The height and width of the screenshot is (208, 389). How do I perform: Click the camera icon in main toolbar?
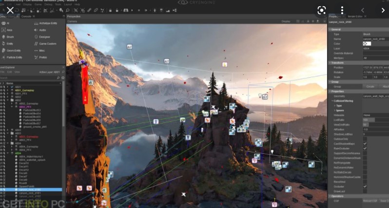(126, 10)
